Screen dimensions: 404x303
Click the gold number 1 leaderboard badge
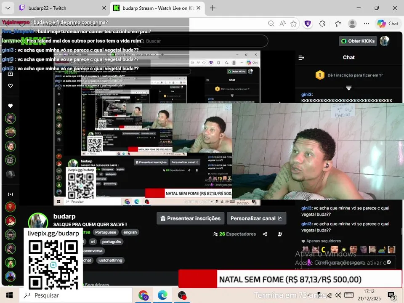320,75
